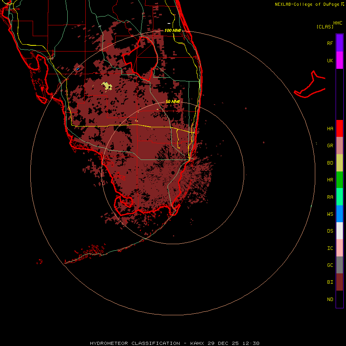
Task: Click the 100 NMI range ring label
Action: coord(173,30)
